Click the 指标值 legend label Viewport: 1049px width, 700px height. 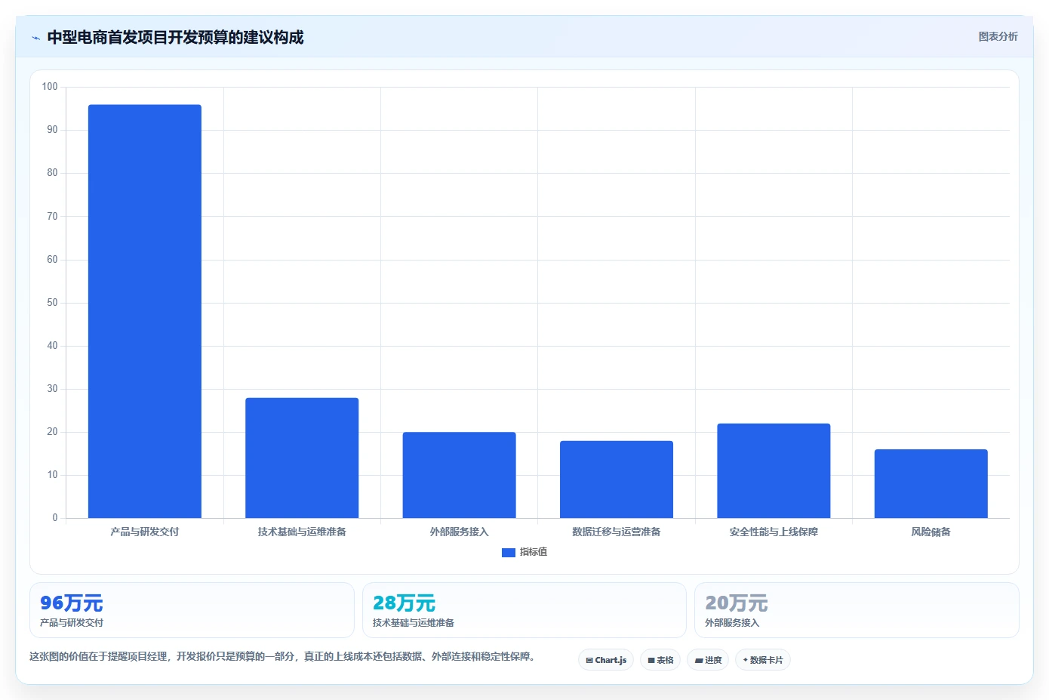pos(534,552)
